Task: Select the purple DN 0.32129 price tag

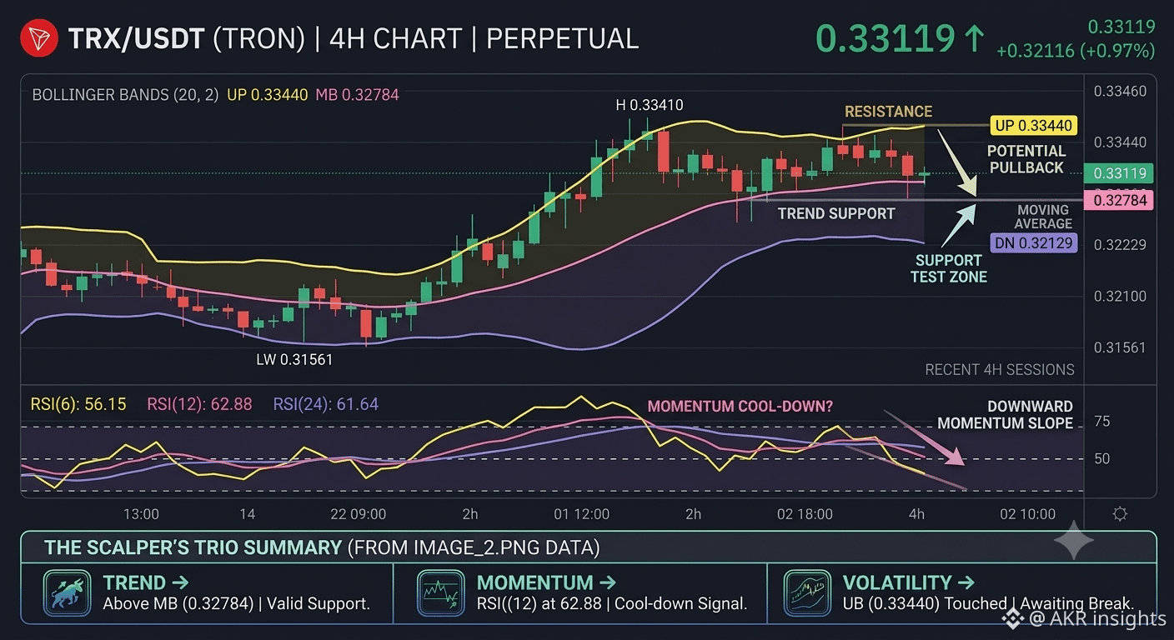Action: (1034, 243)
